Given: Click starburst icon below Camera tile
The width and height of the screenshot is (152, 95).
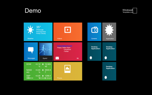Looking at the screenshot, I should pos(91,58).
